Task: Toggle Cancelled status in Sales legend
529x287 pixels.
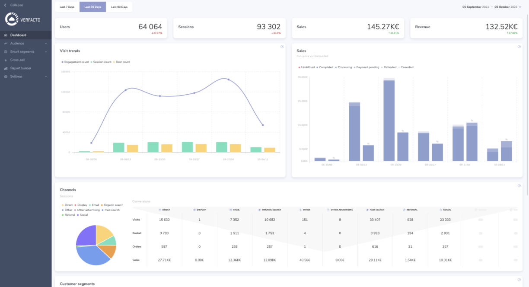Action: [406, 67]
